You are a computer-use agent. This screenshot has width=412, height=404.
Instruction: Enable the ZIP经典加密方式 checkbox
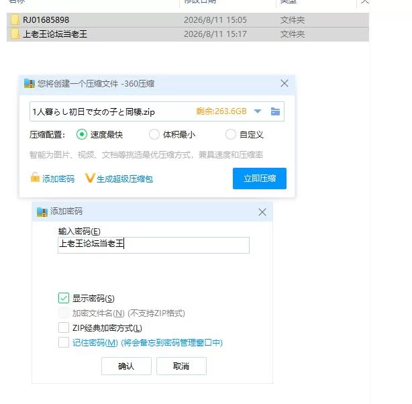click(64, 327)
